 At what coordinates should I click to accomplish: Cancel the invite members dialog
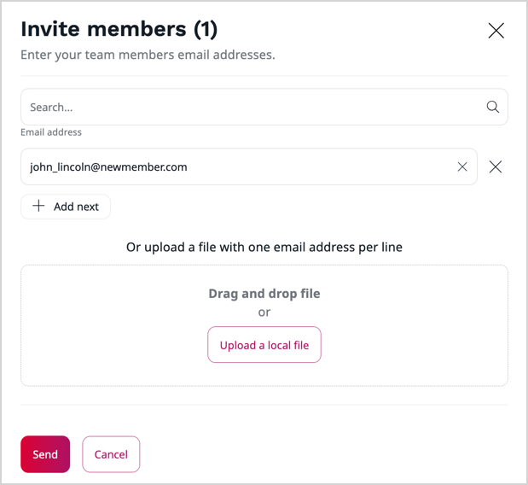point(111,454)
